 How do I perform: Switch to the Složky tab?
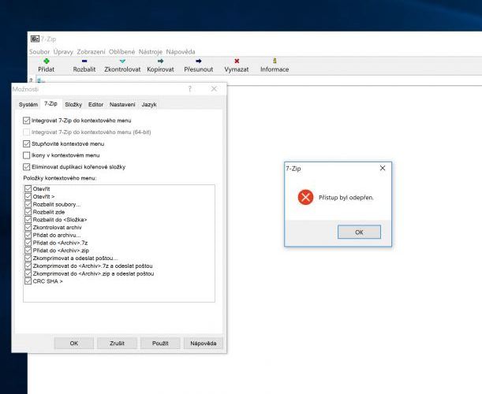tap(73, 105)
